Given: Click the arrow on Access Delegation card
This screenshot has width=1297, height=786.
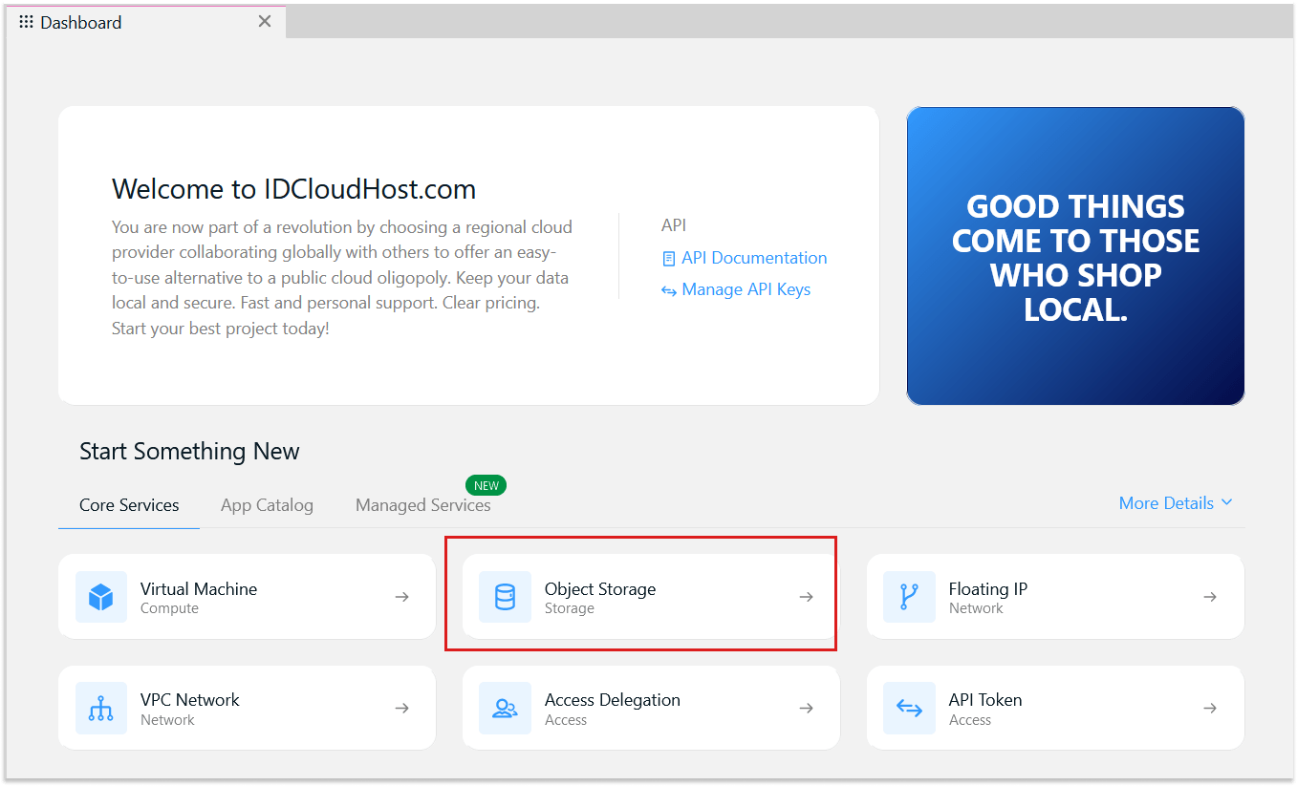Looking at the screenshot, I should click(x=807, y=709).
